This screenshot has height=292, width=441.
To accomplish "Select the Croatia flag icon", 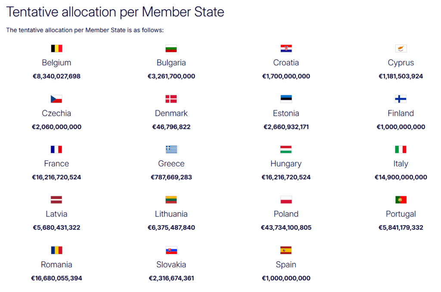I will pos(286,48).
